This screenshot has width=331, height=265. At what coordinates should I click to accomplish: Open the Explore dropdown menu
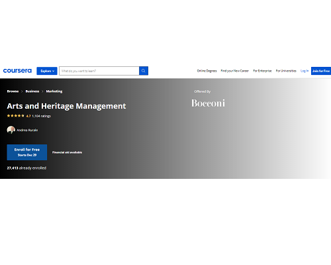[47, 71]
